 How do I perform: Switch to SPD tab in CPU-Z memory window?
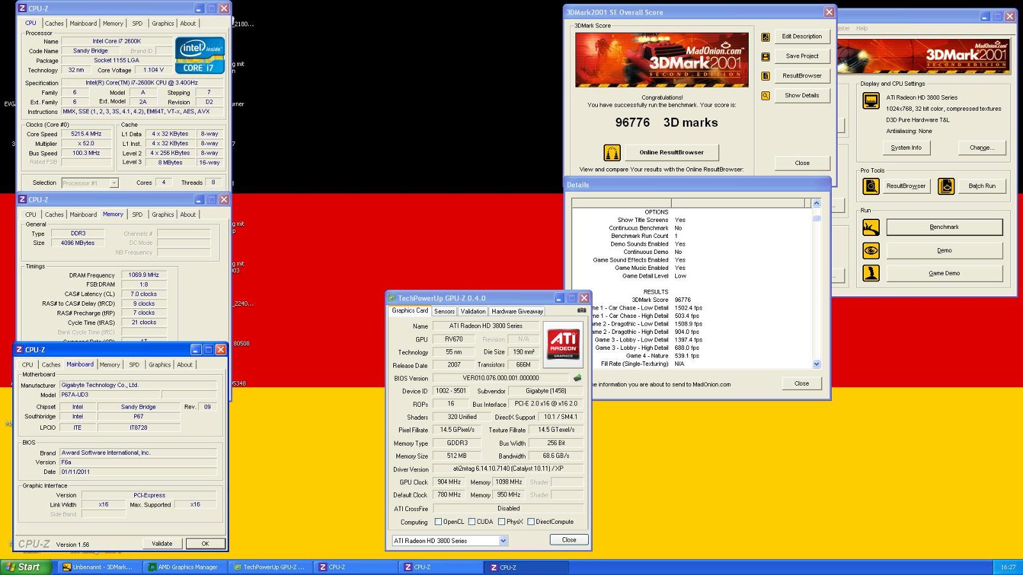click(137, 215)
